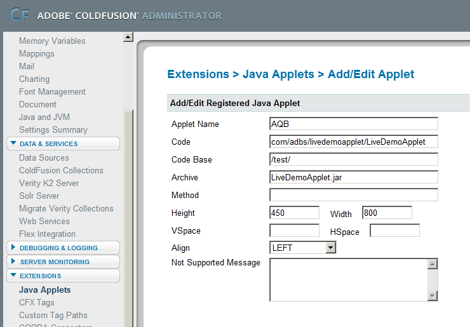This screenshot has height=327, width=470.
Task: Go to Charting settings
Action: 34,79
